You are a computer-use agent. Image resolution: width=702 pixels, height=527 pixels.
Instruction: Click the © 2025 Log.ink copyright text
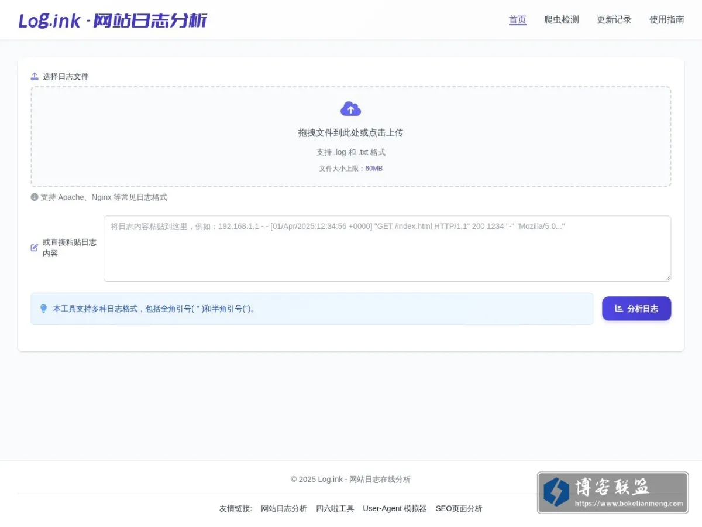(x=351, y=480)
